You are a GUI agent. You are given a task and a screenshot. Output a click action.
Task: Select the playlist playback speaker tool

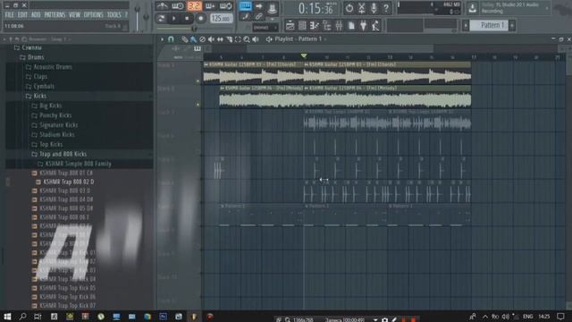point(256,39)
